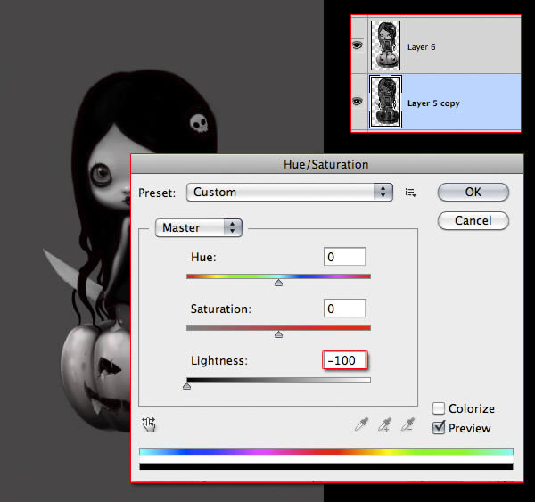Click the Saturation value field
535x502 pixels.
345,309
